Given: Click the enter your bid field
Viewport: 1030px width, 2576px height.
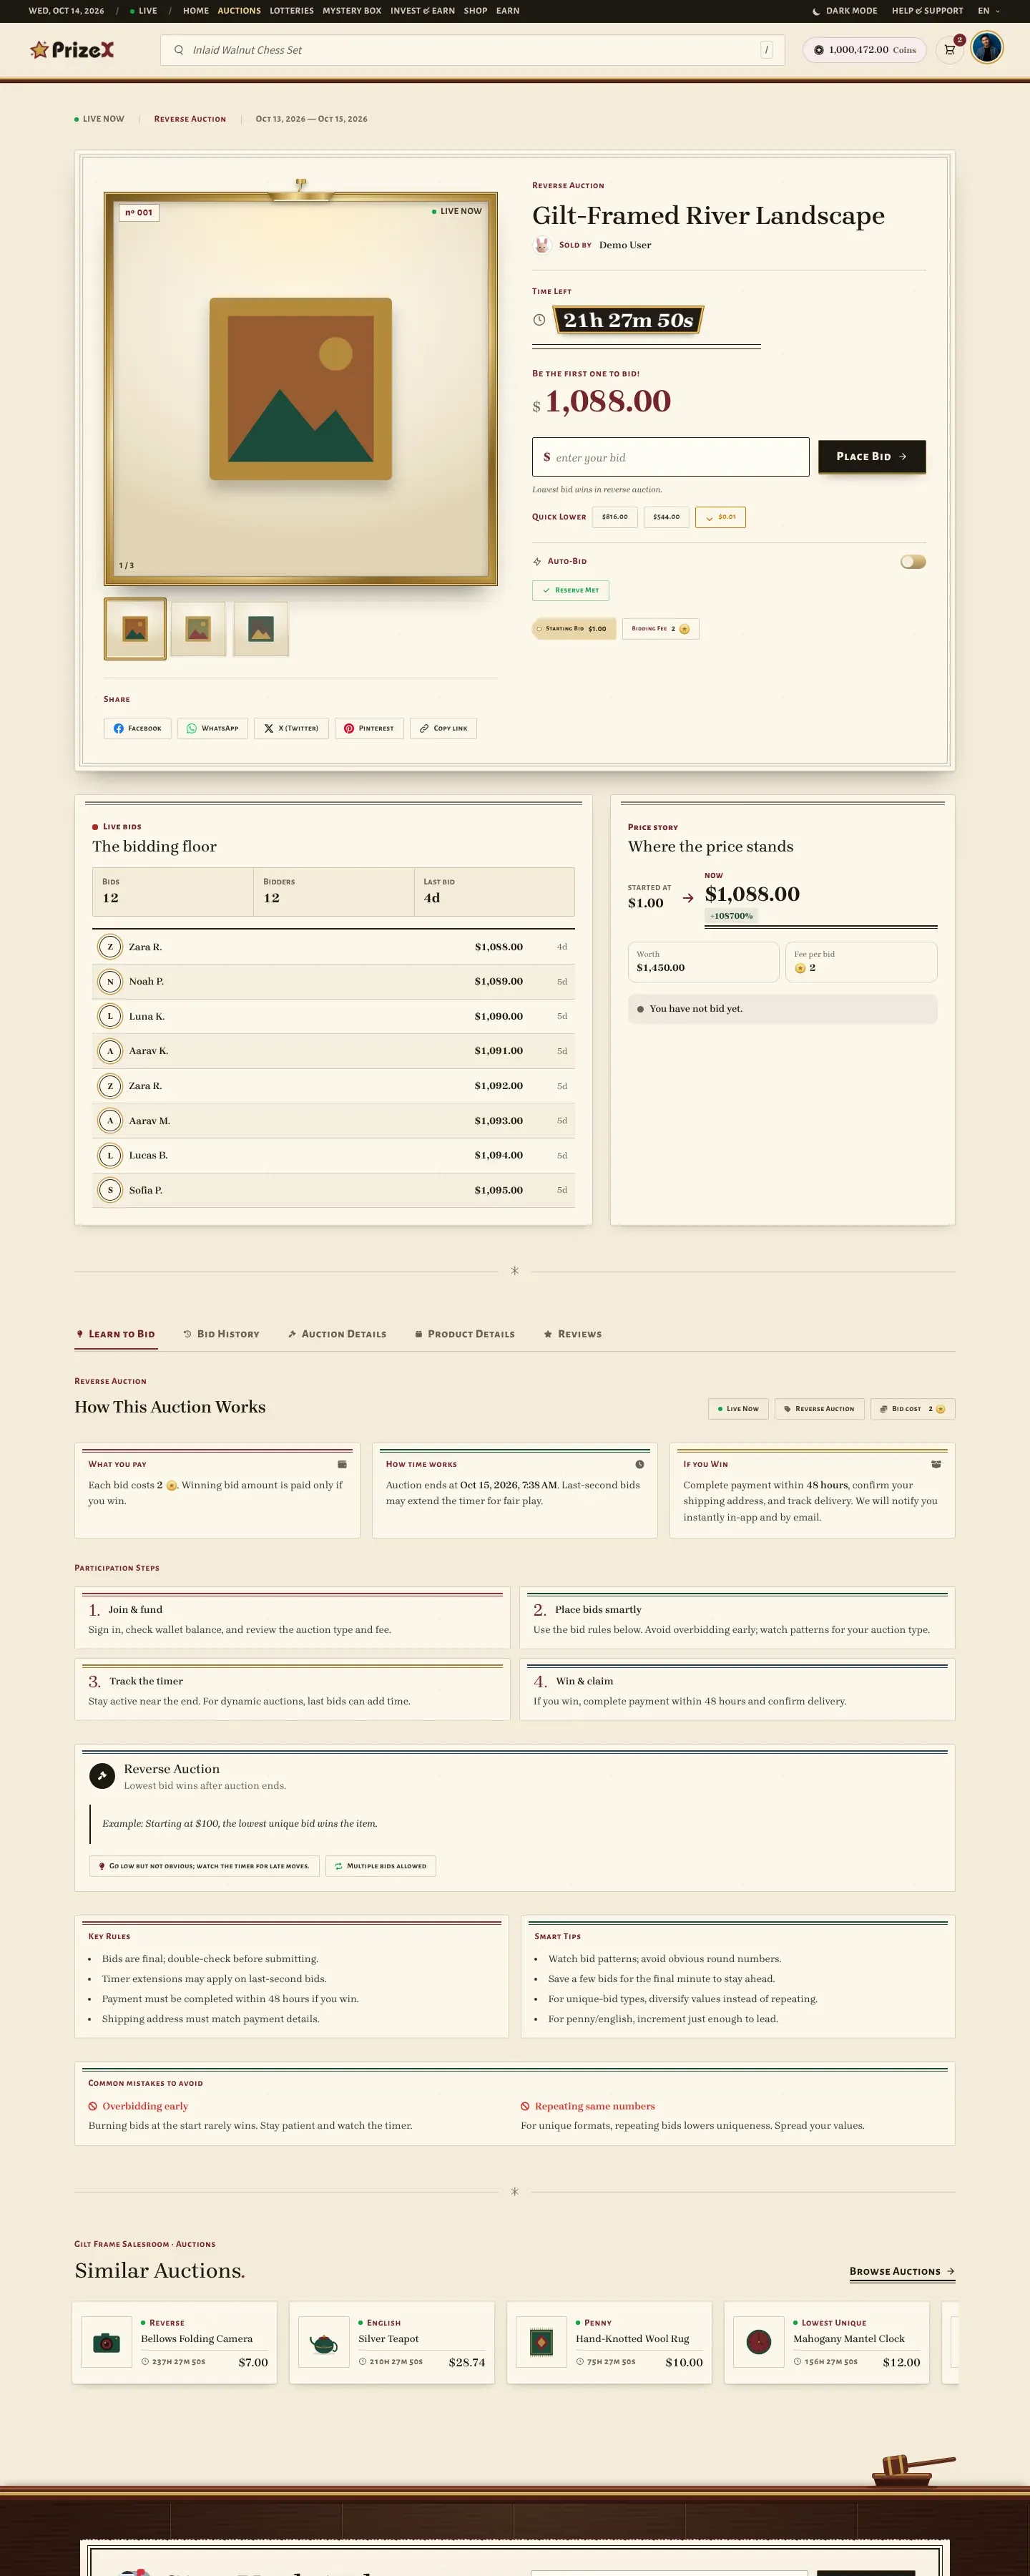Looking at the screenshot, I should pos(670,457).
